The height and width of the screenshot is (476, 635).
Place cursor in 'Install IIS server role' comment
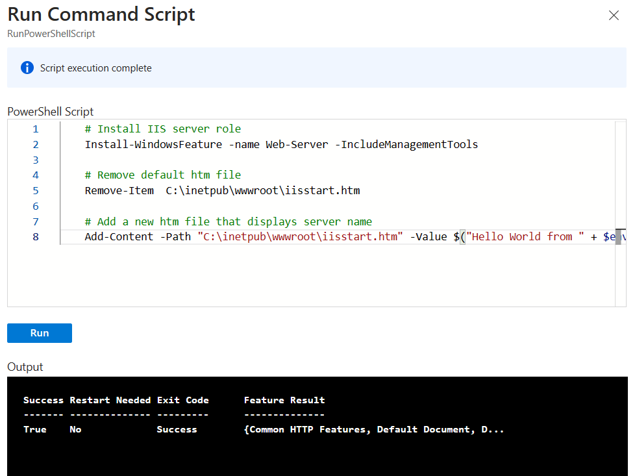169,129
